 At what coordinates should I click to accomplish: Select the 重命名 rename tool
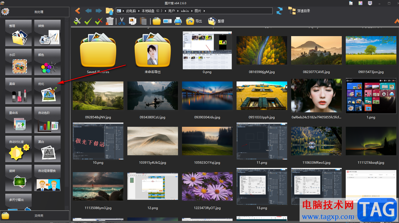click(x=18, y=120)
